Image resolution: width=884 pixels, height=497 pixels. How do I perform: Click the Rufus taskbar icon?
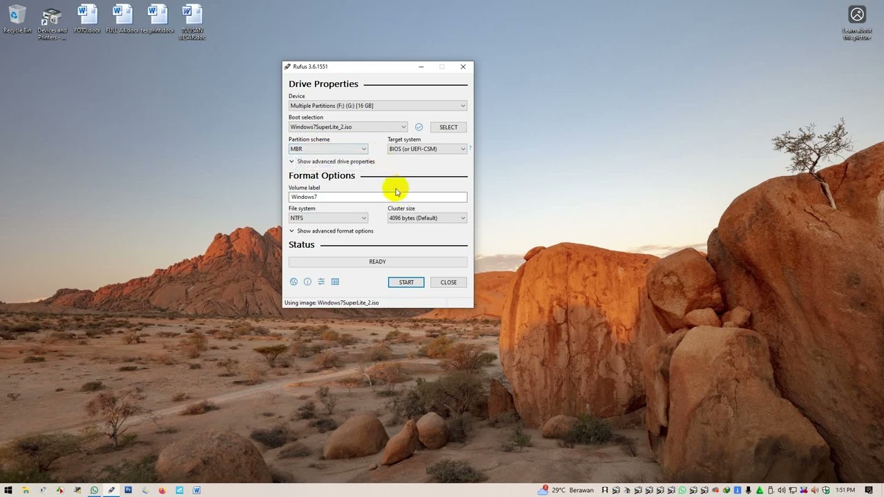tap(111, 490)
